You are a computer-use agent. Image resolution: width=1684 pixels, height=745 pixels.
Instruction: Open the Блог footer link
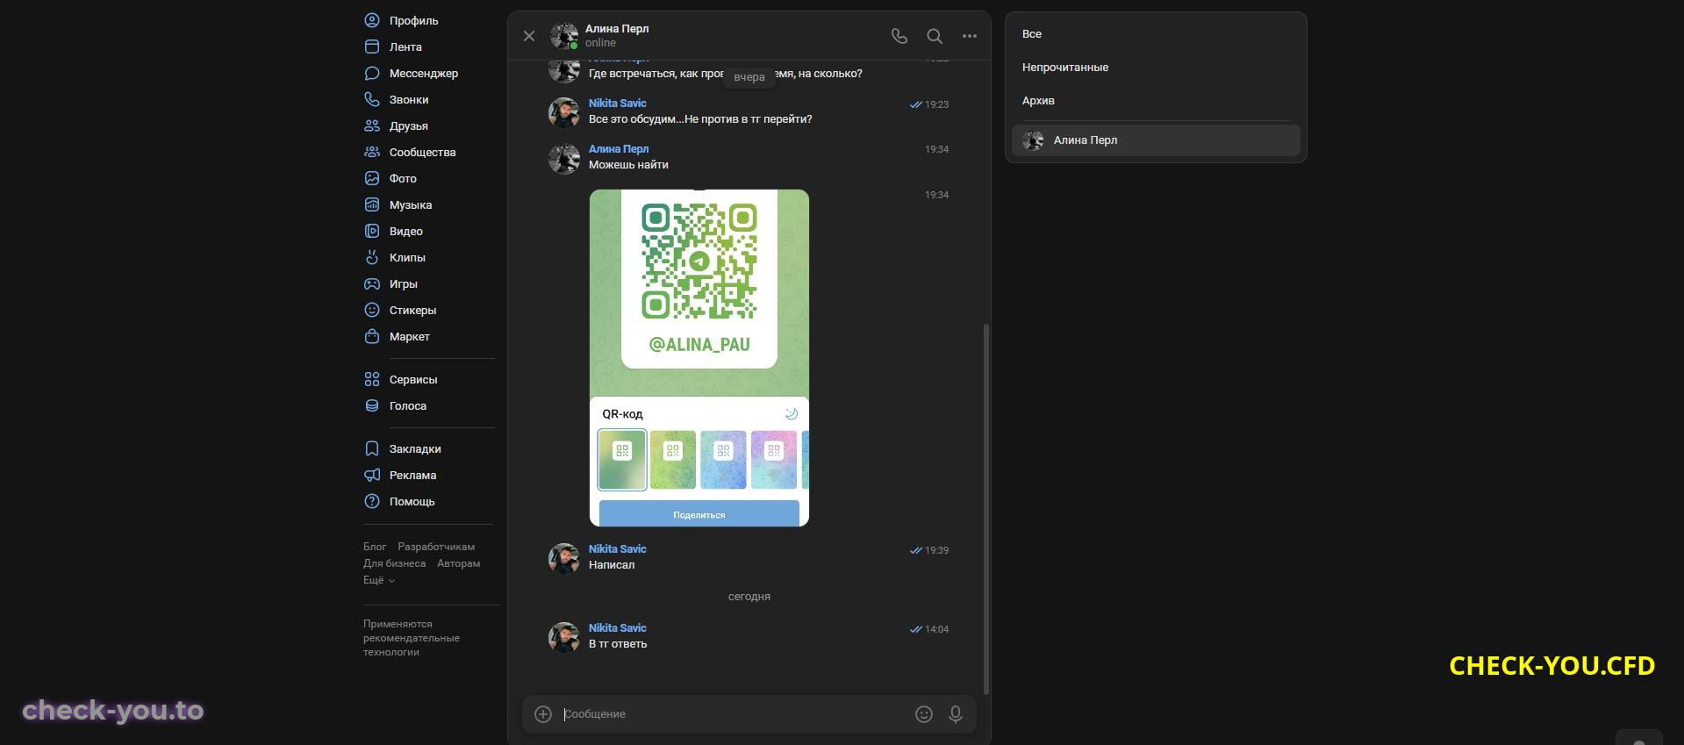(375, 547)
